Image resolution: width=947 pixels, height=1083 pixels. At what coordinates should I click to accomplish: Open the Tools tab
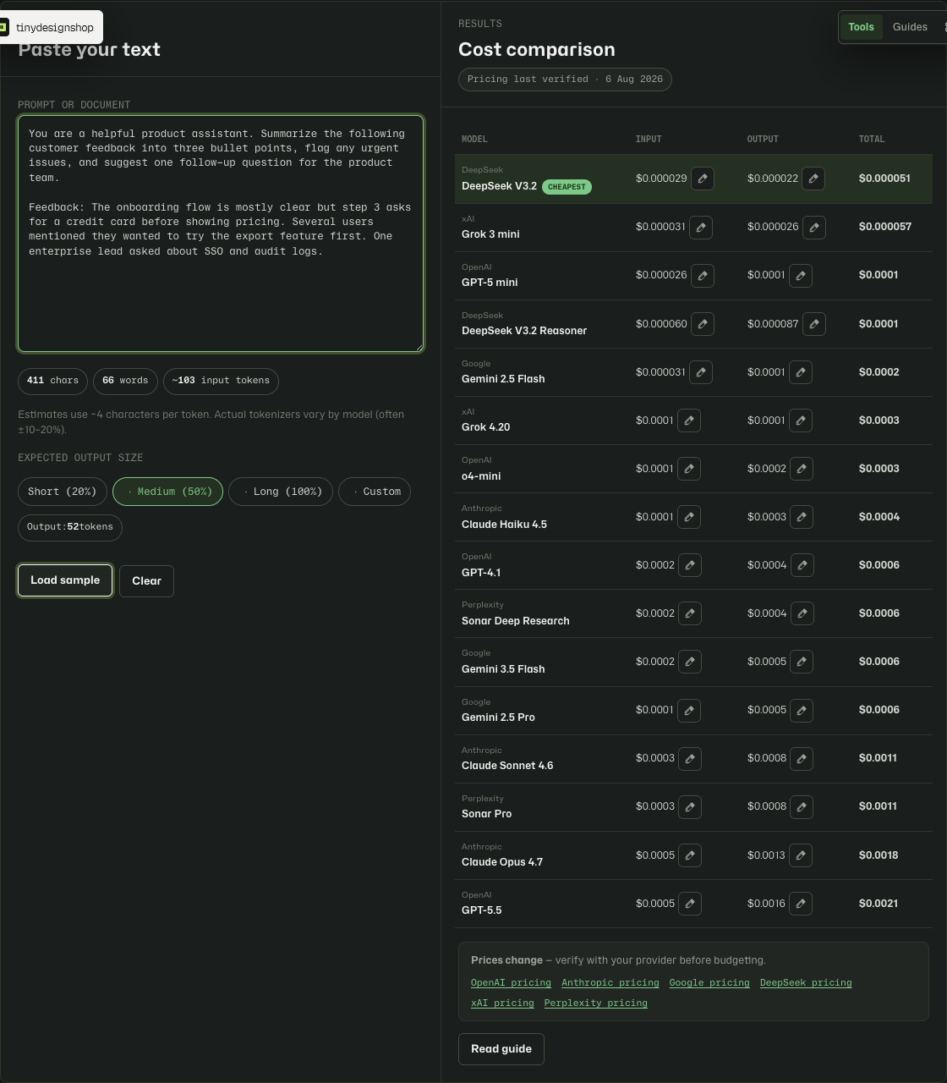(861, 27)
